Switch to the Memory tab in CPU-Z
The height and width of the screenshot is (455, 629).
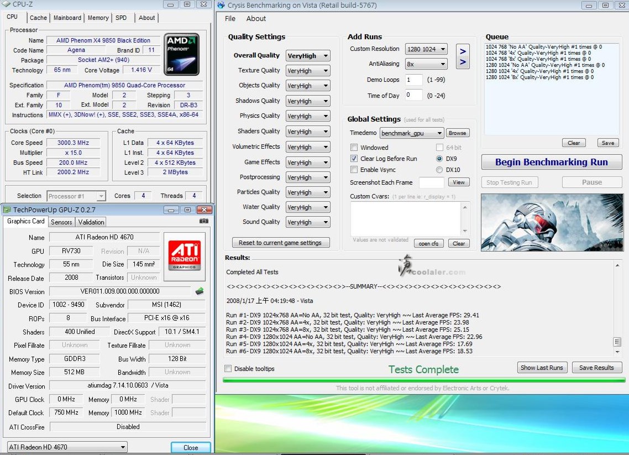(98, 18)
